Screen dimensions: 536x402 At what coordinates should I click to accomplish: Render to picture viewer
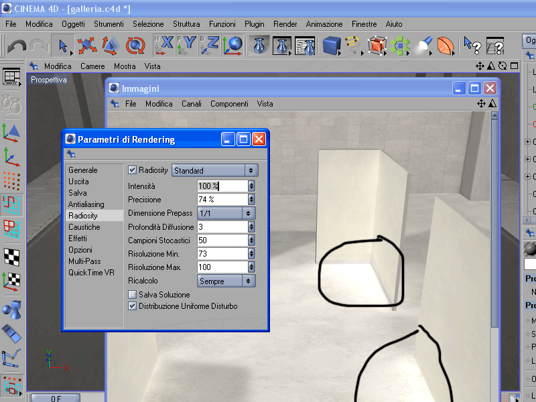point(282,46)
